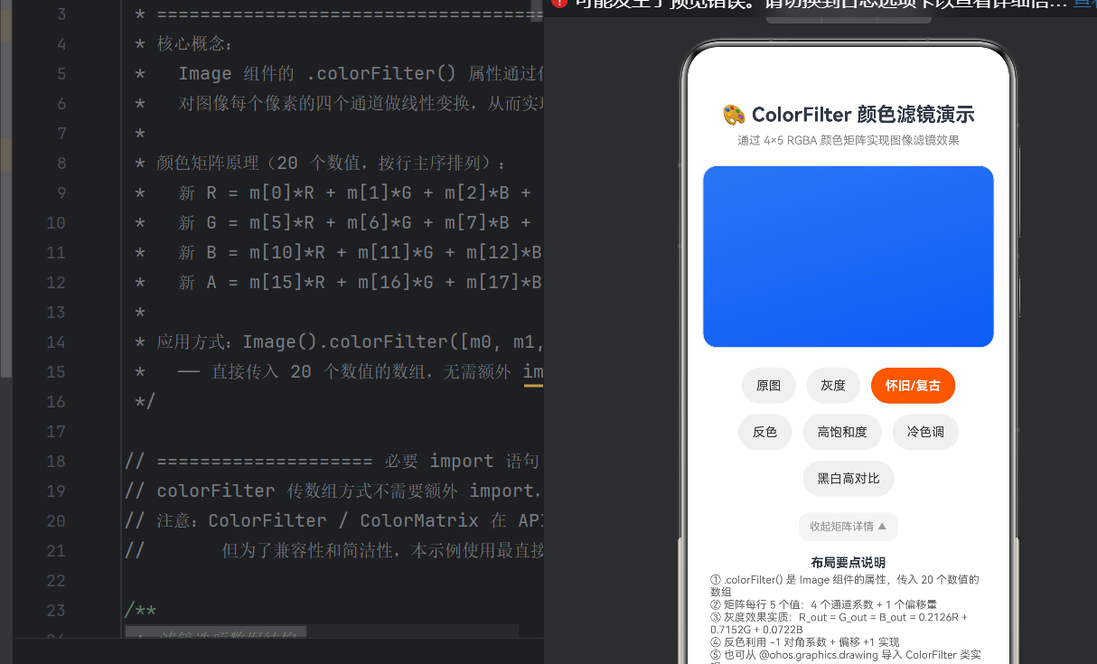Click the 布局要点说明 heading
Screen dimensions: 1097x664
849,562
